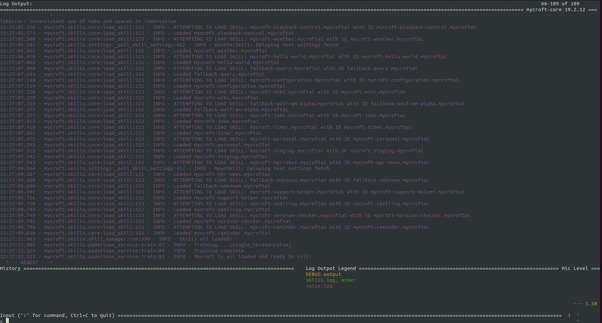Select the ATTEMPTING TO LOAD mycroft-hello-world line
Image resolution: width=602 pixels, height=323 pixels.
[223, 57]
